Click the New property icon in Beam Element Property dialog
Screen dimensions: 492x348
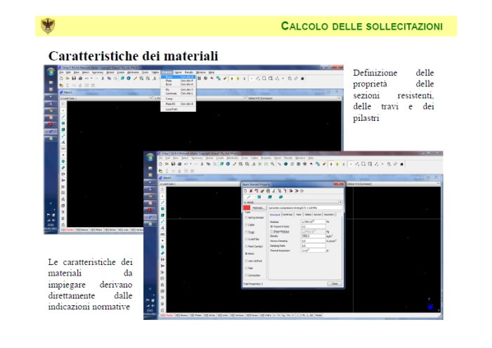point(245,190)
